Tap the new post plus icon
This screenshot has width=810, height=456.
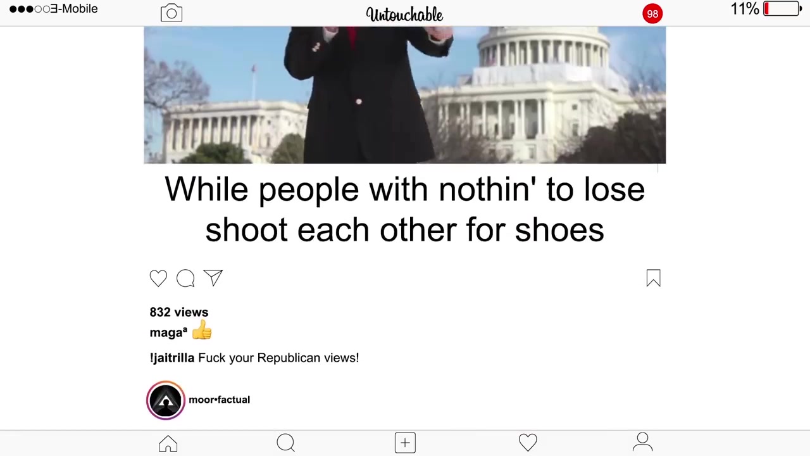pos(405,443)
